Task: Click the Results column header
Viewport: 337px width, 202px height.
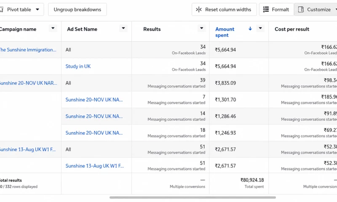Action: (x=152, y=29)
